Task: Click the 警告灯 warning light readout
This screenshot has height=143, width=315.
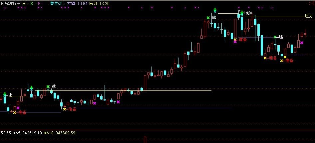Action: pyautogui.click(x=58, y=3)
